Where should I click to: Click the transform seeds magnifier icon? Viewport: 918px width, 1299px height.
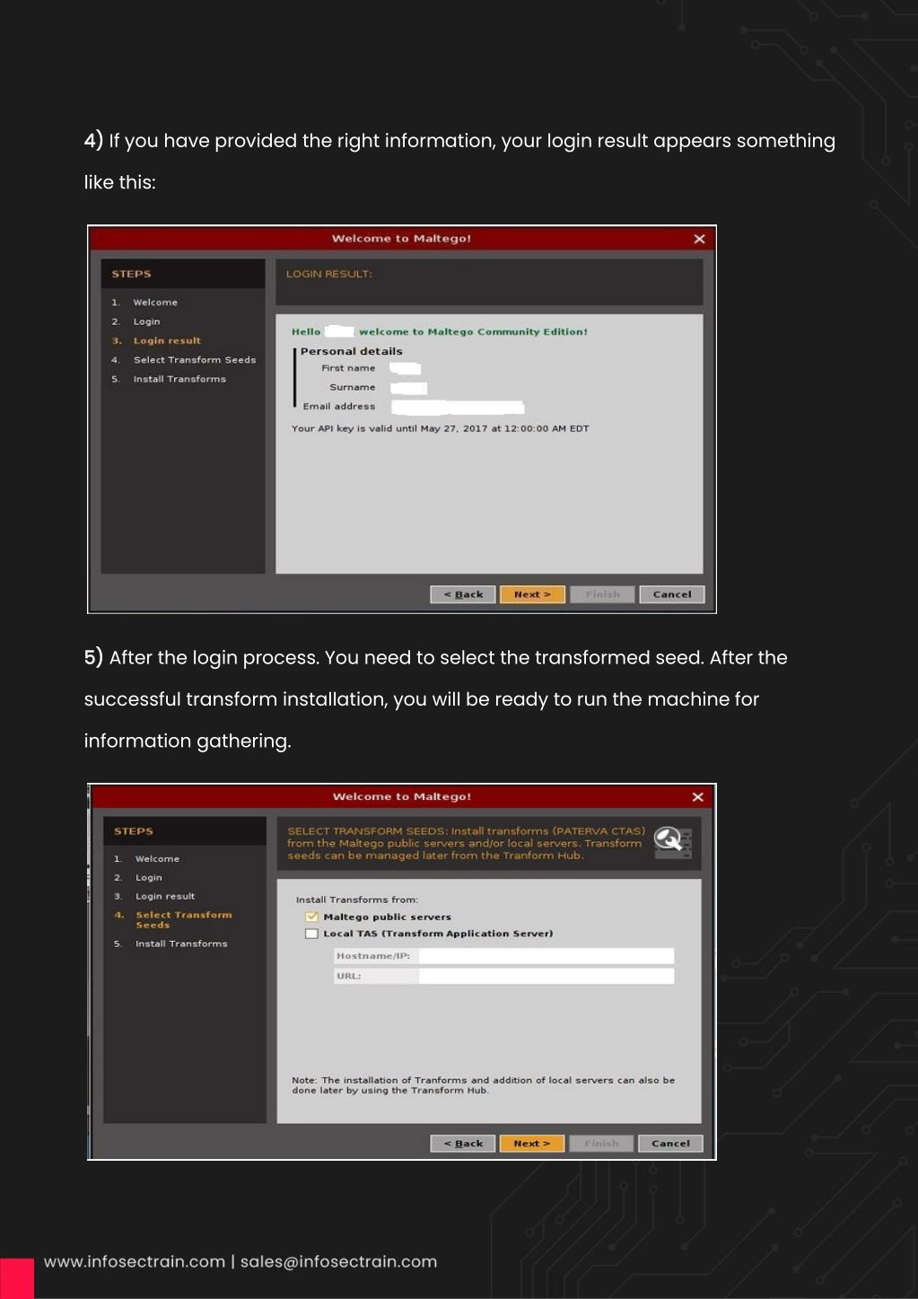point(673,843)
